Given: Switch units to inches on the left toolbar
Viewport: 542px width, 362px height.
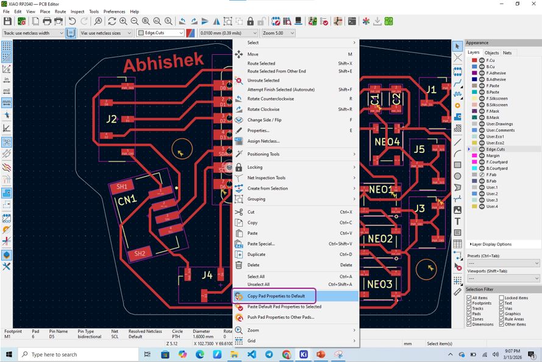Looking at the screenshot, I should point(7,80).
